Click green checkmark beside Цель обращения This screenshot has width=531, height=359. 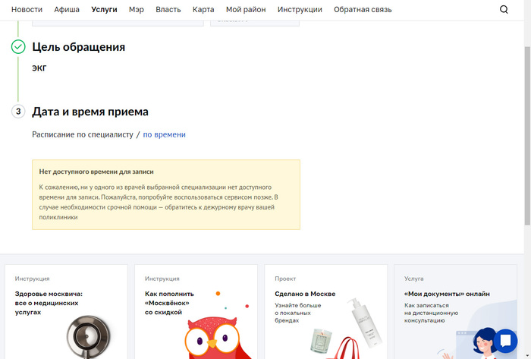(18, 47)
